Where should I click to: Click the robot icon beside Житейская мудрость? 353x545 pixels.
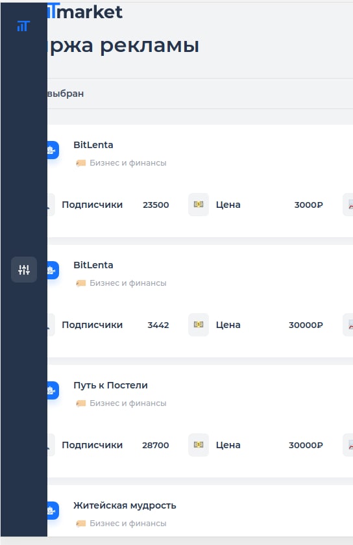(x=53, y=511)
